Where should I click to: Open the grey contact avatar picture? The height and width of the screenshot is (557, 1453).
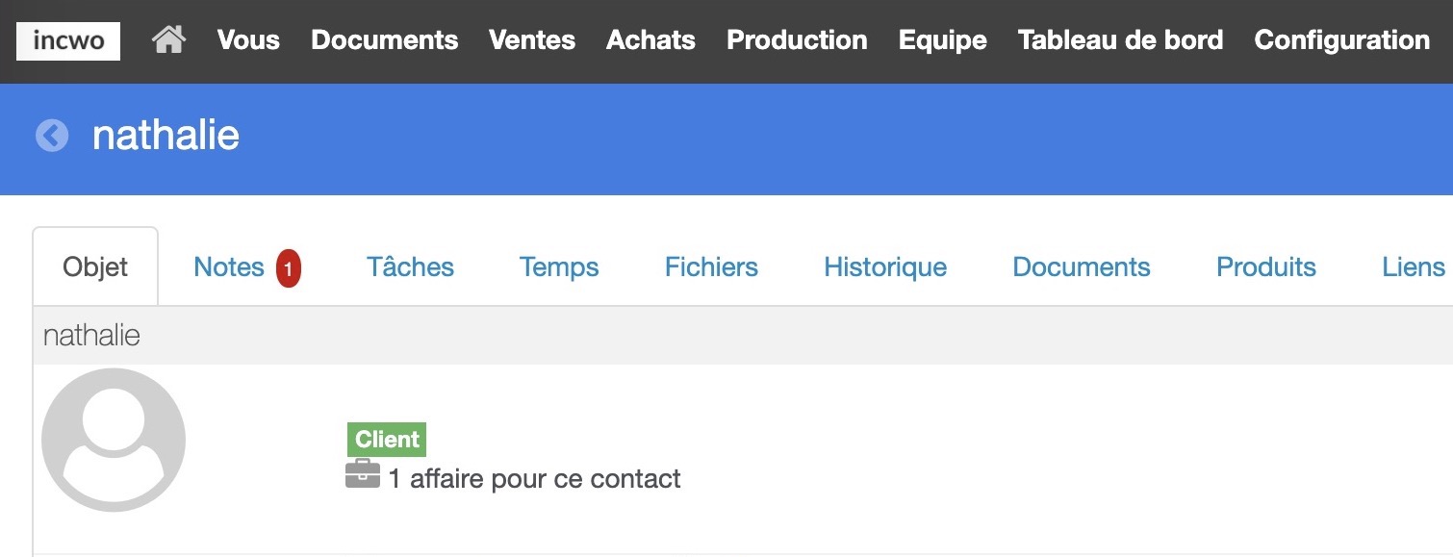point(114,440)
